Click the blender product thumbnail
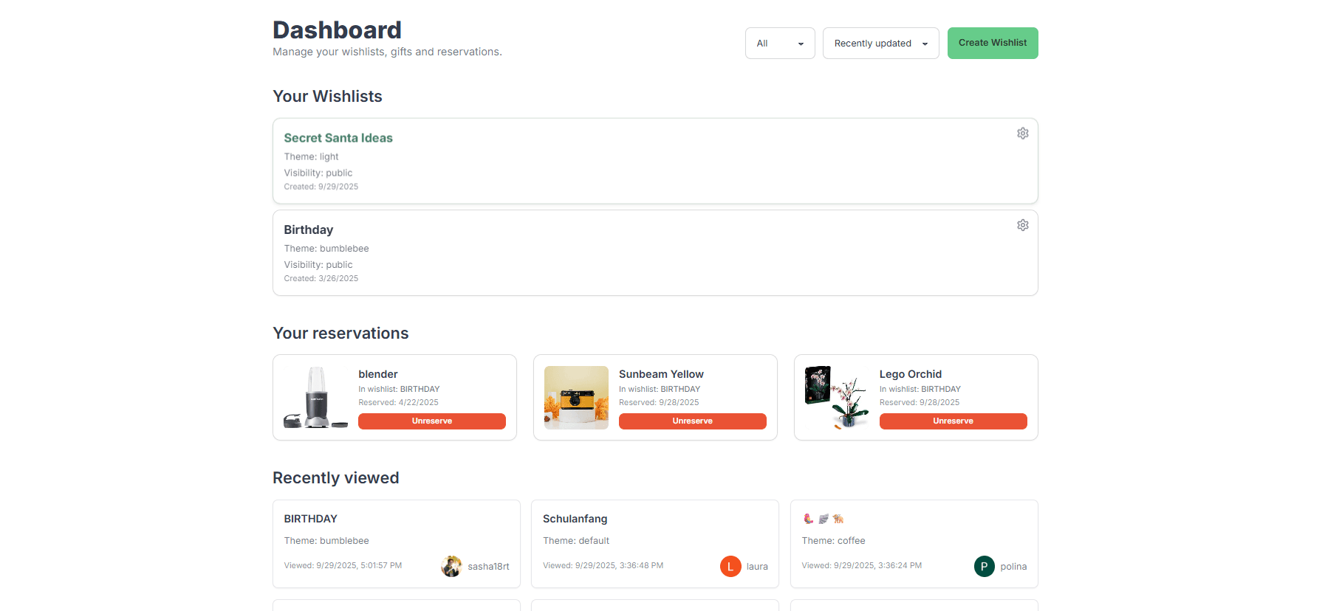1342x611 pixels. pos(316,398)
